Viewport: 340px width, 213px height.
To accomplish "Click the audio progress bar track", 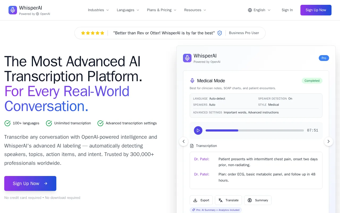I will tap(255, 130).
